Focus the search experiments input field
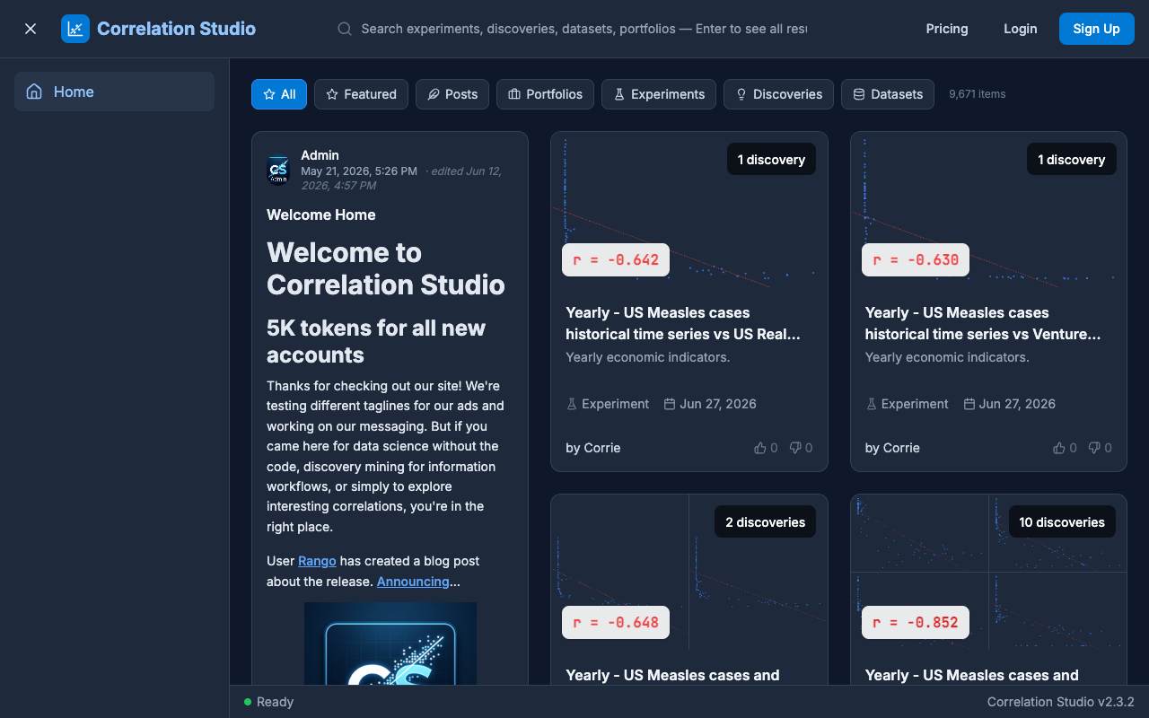1149x718 pixels. click(583, 29)
